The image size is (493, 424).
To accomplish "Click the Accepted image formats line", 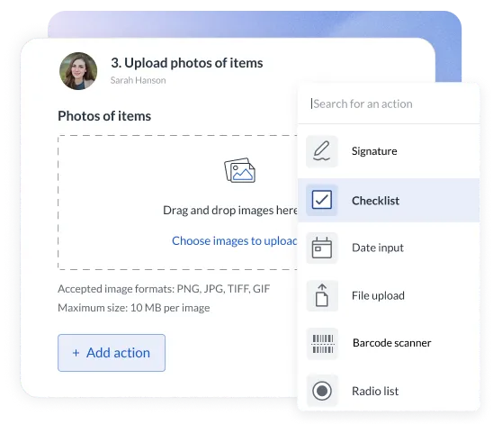I will click(x=164, y=289).
